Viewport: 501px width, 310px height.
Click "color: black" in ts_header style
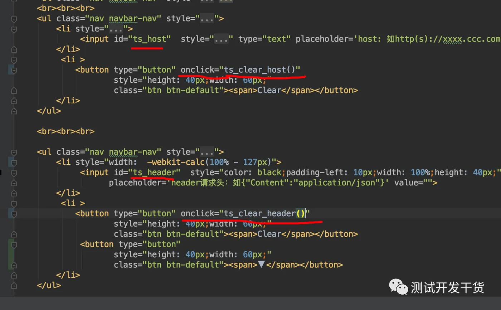coord(253,172)
